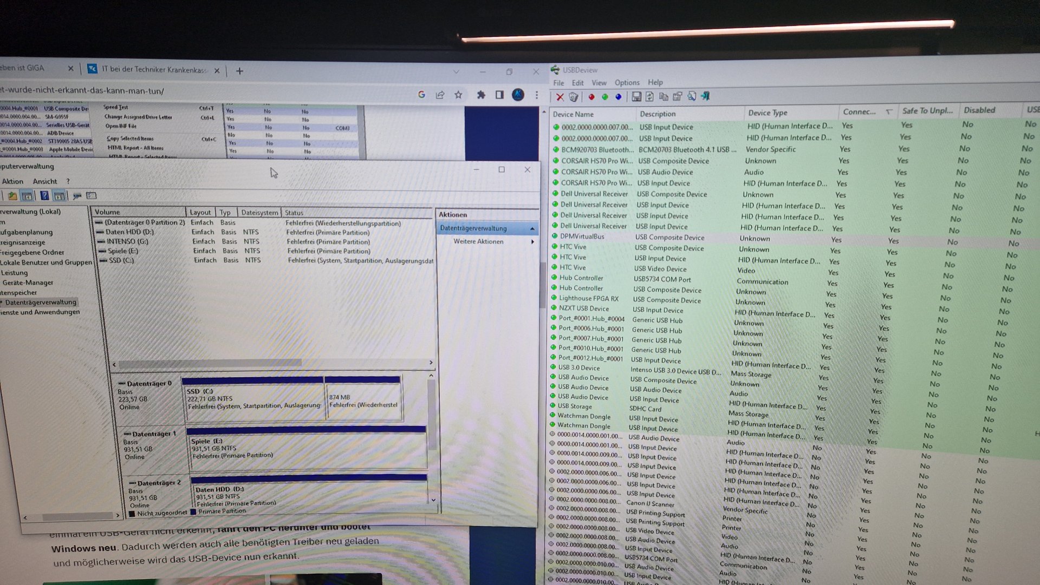Open the Chrome tab search chevron

pyautogui.click(x=456, y=71)
